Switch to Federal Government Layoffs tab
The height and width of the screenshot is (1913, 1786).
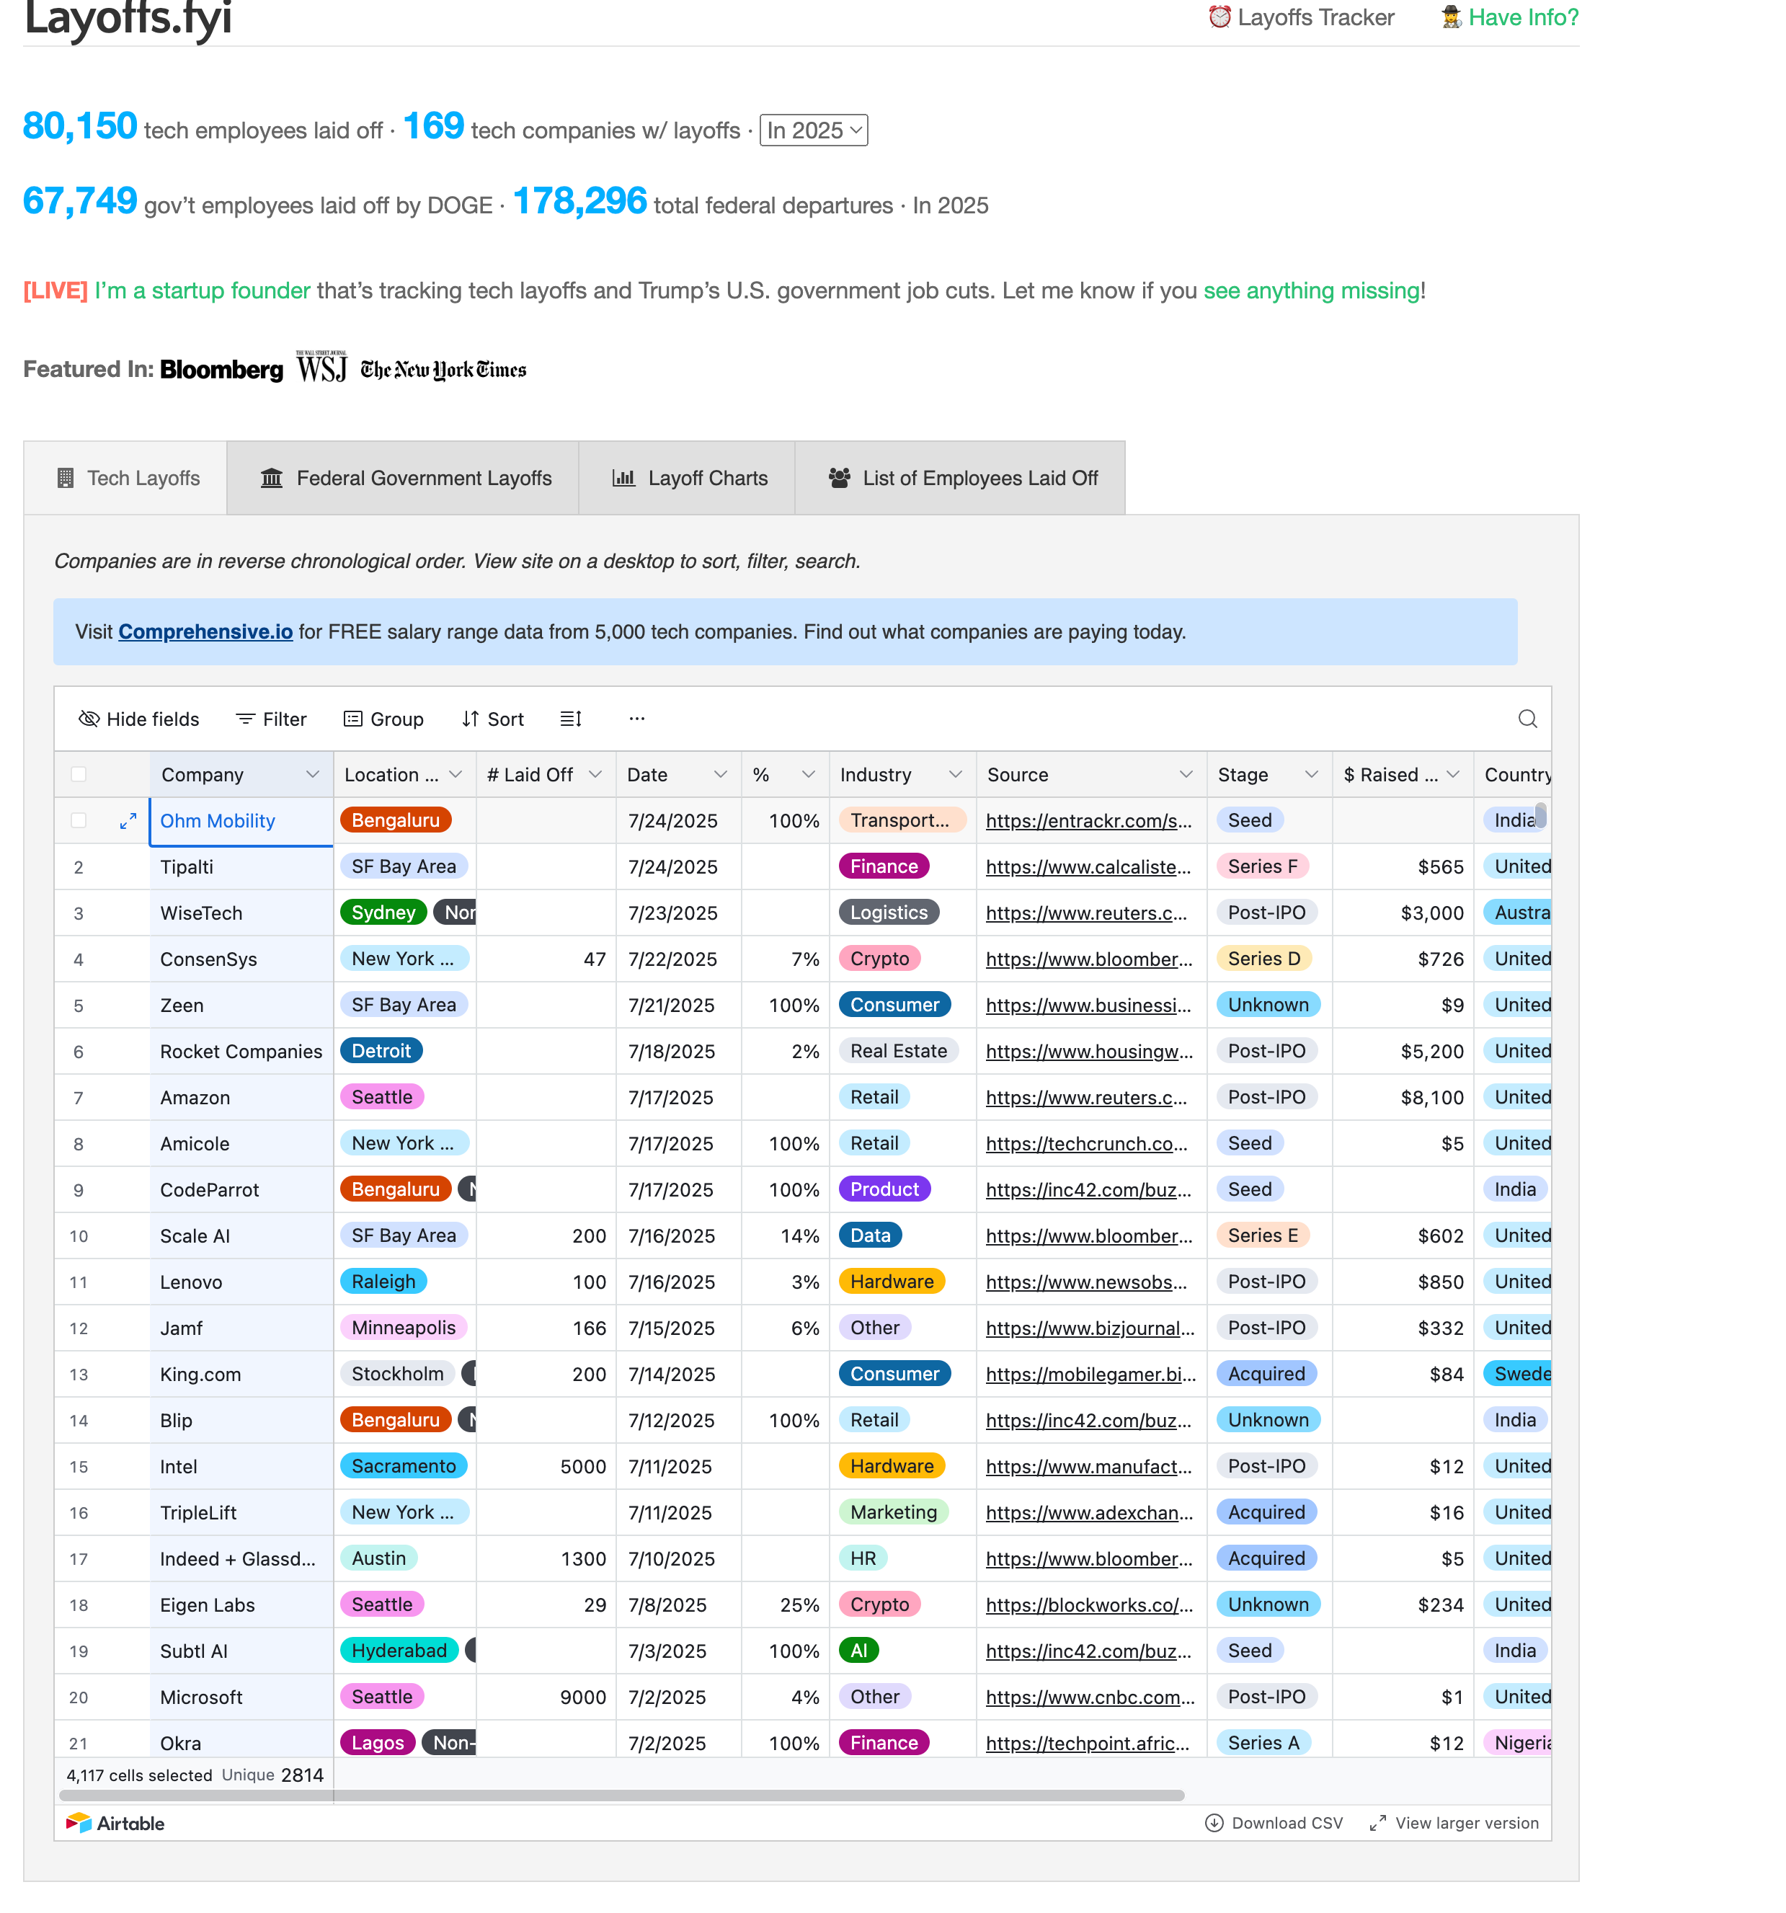click(405, 479)
